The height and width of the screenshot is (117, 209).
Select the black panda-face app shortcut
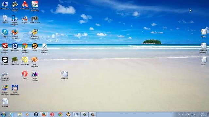point(5,61)
